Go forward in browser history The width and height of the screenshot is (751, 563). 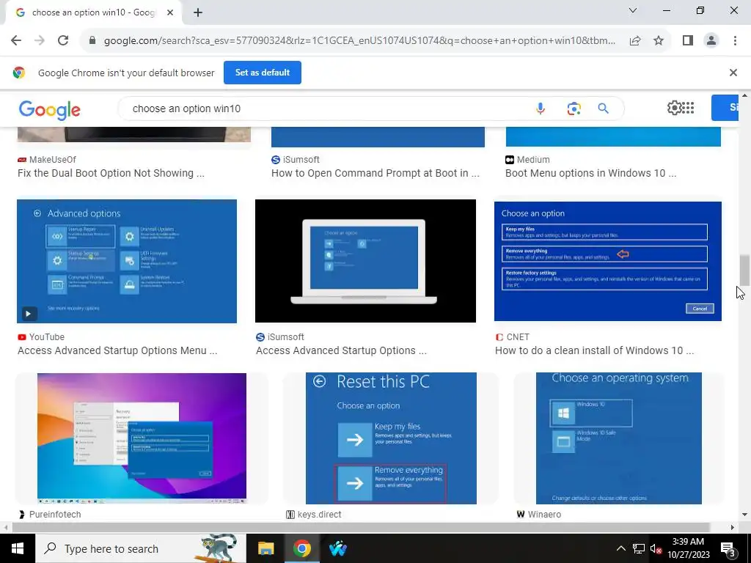40,41
